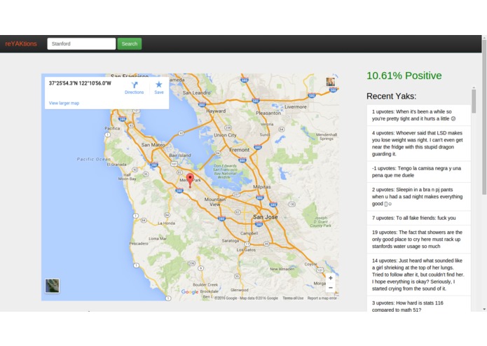Click the San Mateo label on the map
The image size is (487, 346).
153,144
